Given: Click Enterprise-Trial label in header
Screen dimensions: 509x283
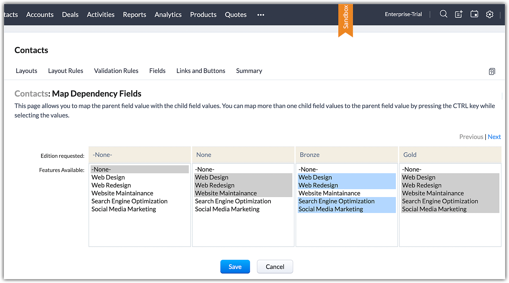Looking at the screenshot, I should (x=403, y=14).
